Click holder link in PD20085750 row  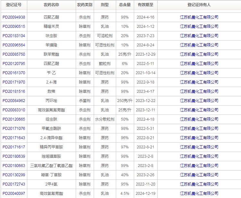coord(199,54)
